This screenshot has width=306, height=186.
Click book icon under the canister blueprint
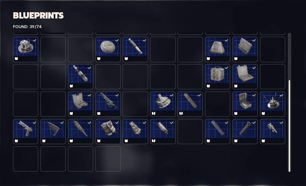pos(154,141)
